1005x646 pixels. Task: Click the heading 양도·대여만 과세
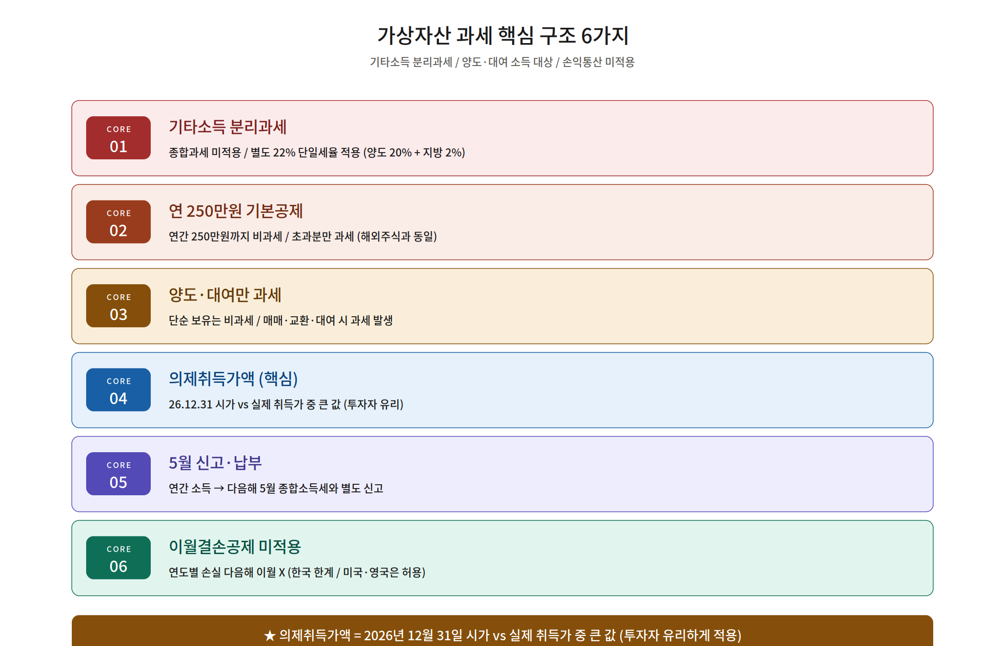225,295
